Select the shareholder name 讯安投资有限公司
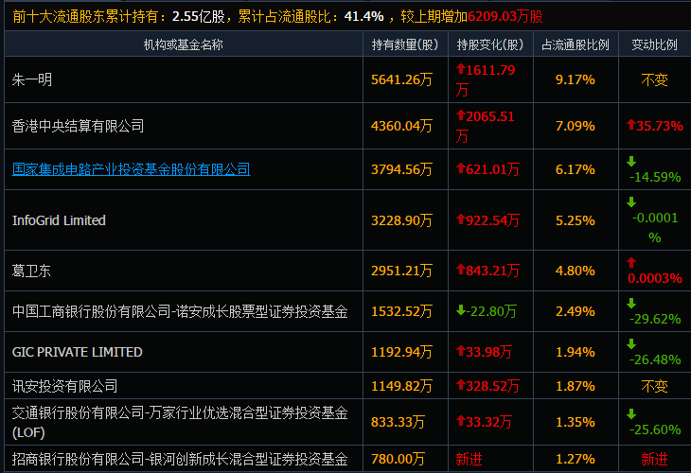The height and width of the screenshot is (473, 691). point(64,386)
